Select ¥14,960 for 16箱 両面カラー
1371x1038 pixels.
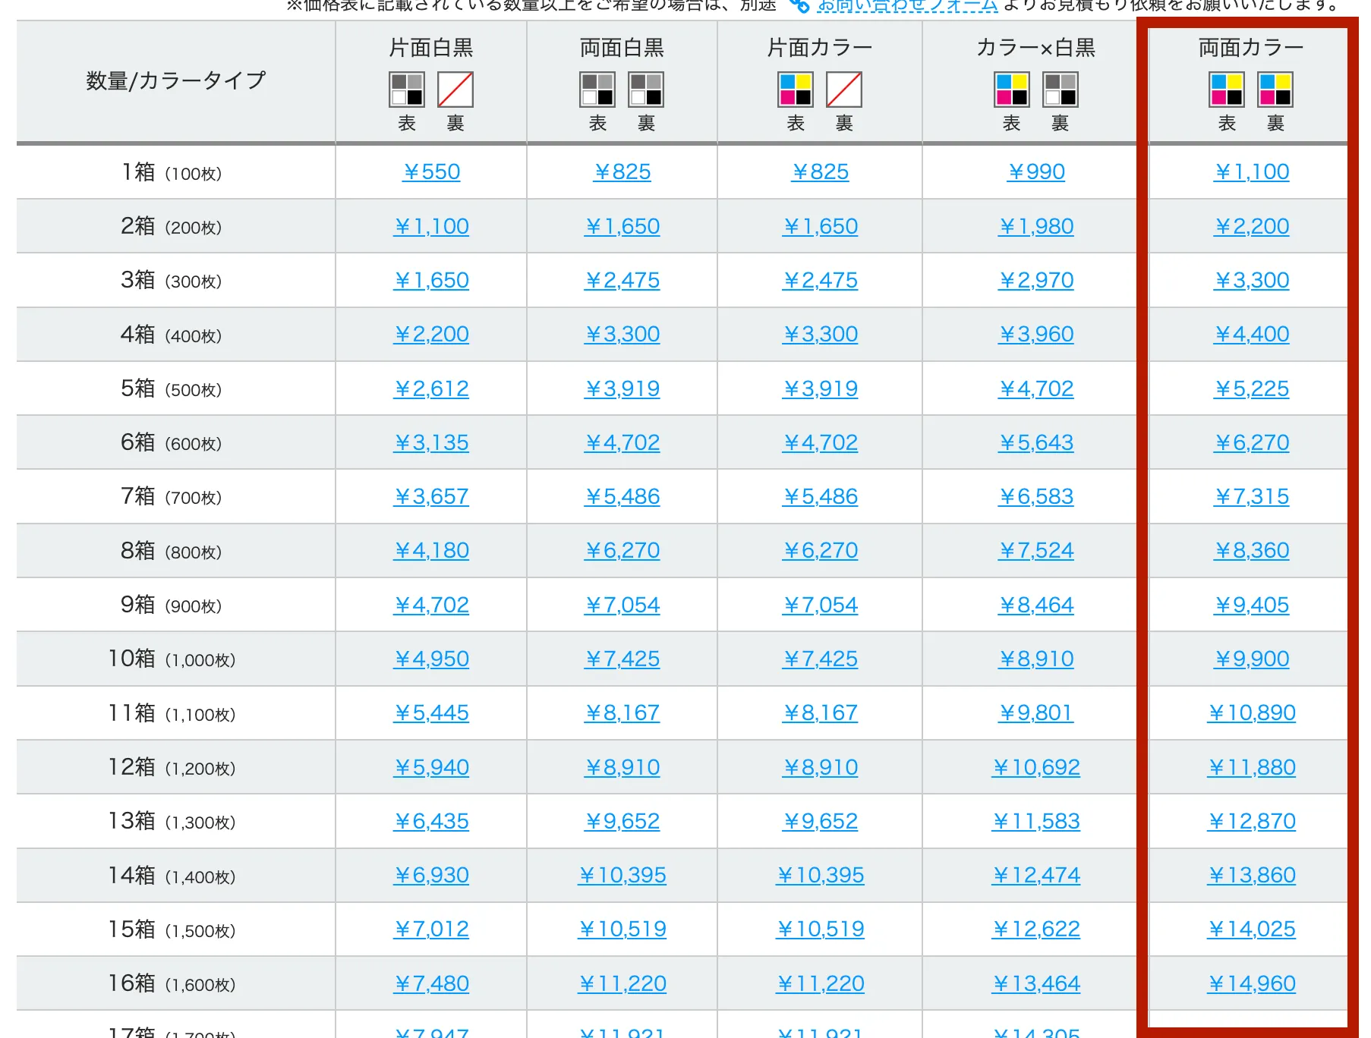pos(1251,984)
